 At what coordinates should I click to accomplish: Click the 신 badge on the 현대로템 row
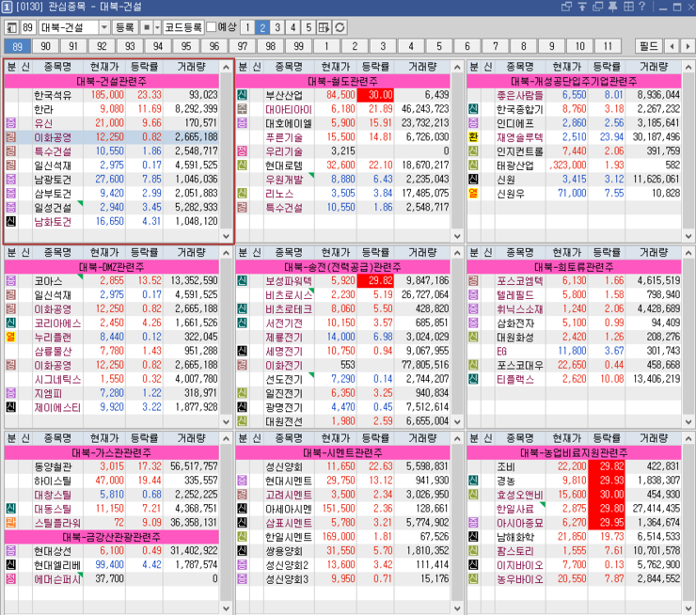243,166
